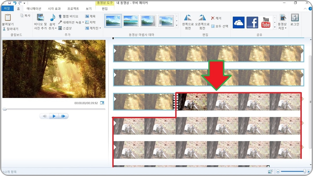313x176 pixels.
Task: Select the second forest clip row on timeline
Action: 209,77
